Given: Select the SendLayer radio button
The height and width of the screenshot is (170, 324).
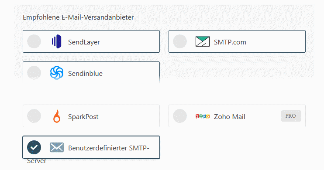Looking at the screenshot, I should tap(34, 41).
